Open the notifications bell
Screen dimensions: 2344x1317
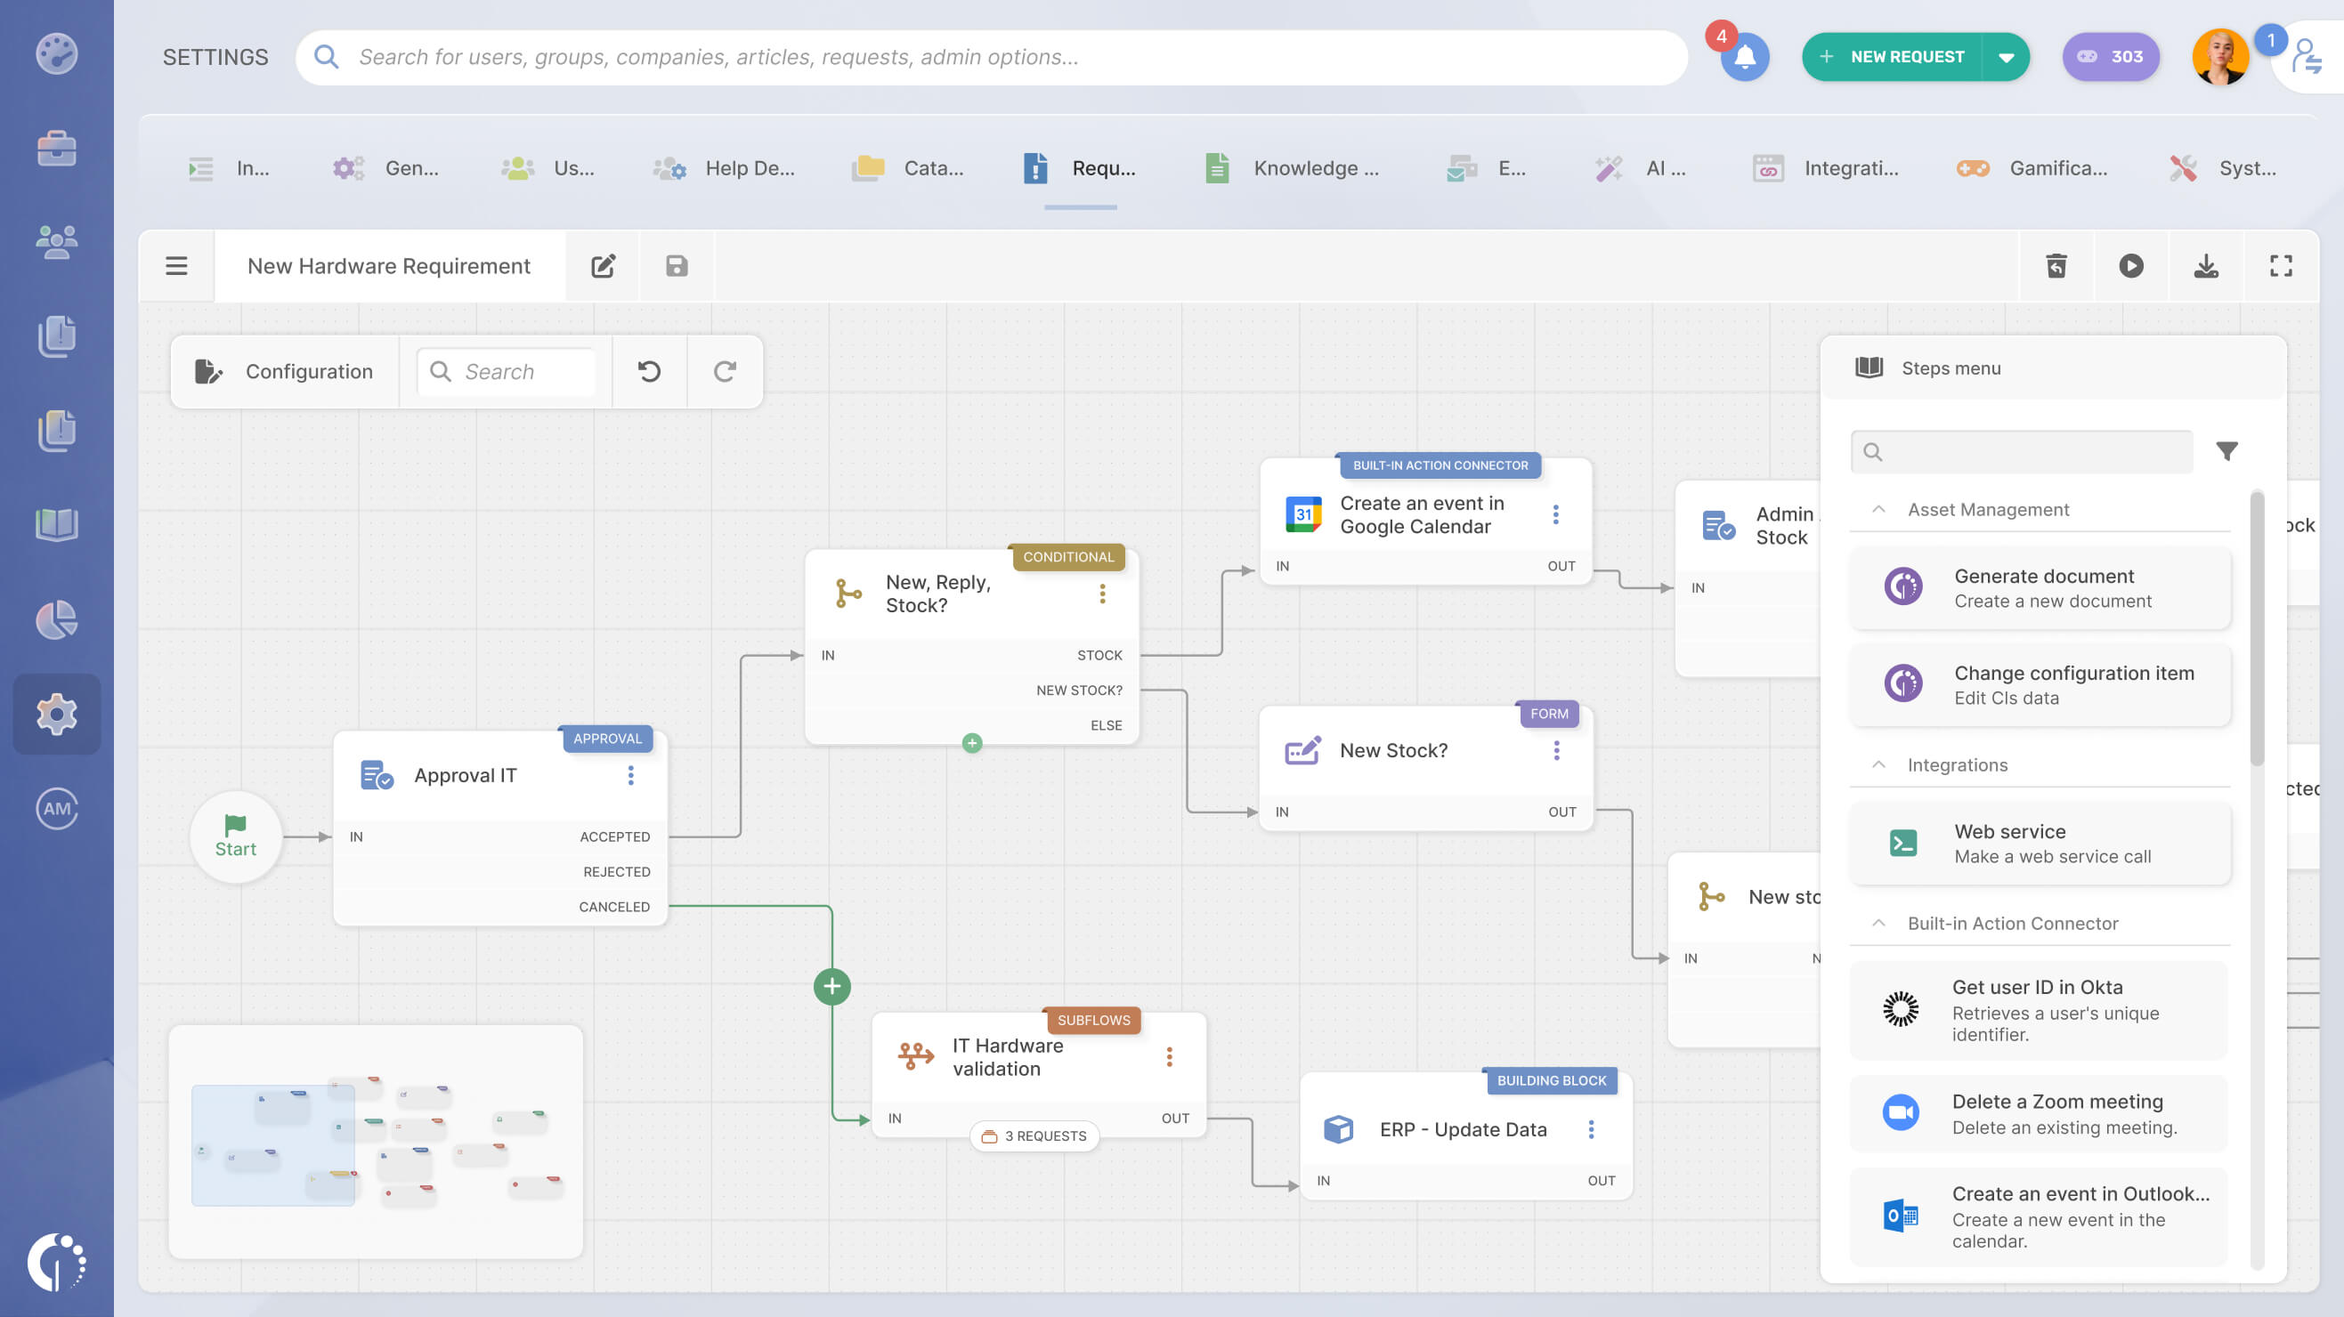click(1744, 56)
